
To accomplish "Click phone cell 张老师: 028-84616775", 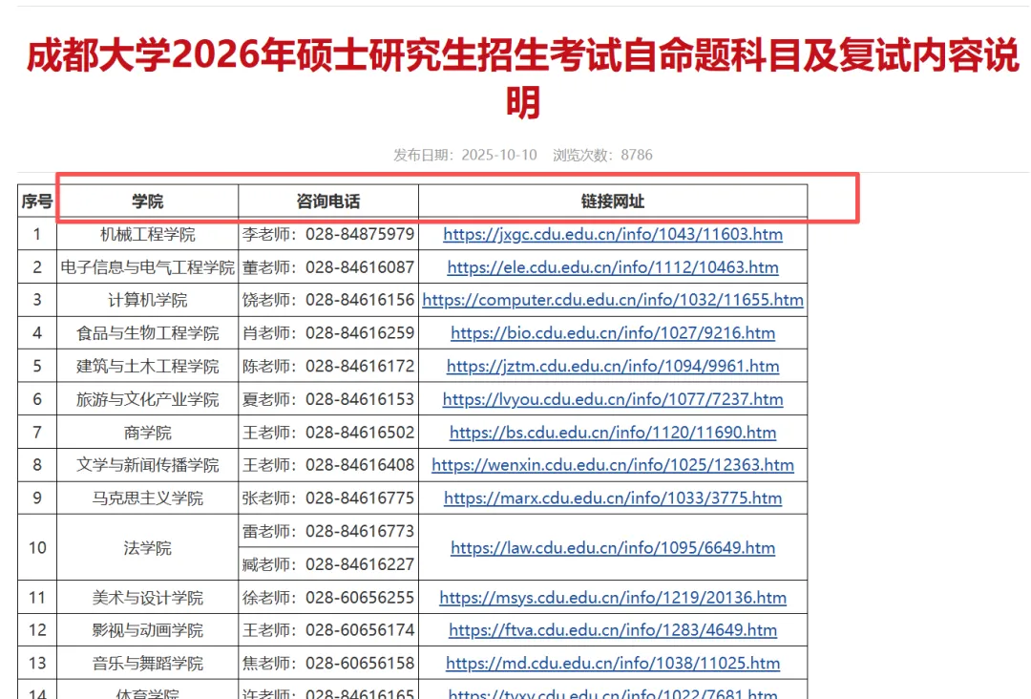I will [x=328, y=498].
